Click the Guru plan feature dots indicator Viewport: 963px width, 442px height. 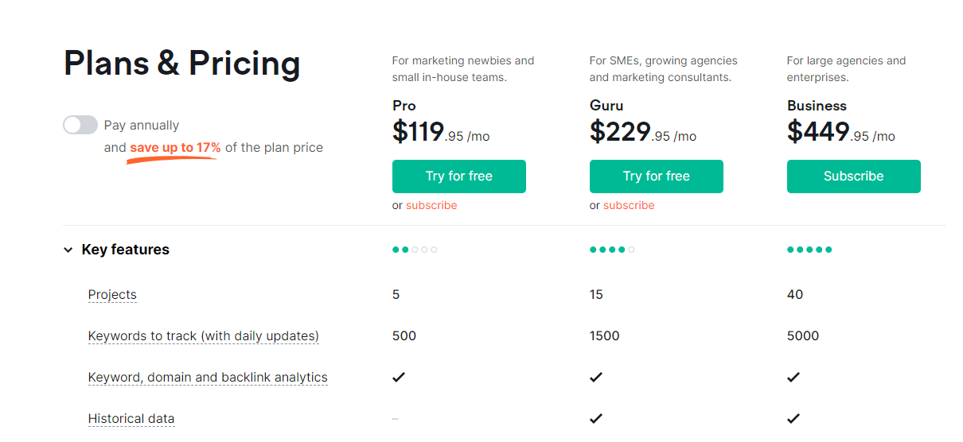pos(612,250)
